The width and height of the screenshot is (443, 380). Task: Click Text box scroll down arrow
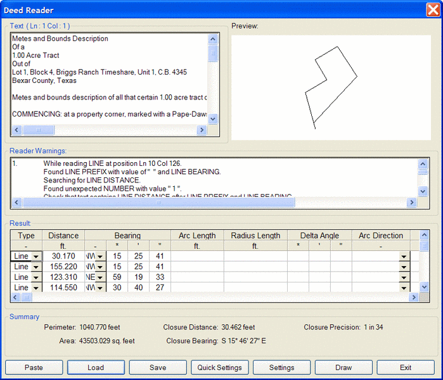point(213,119)
